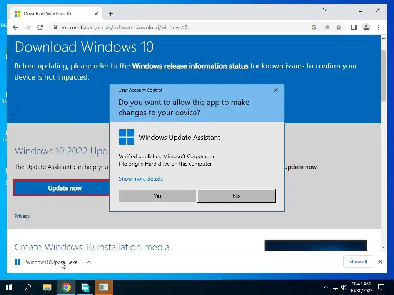Click Chrome's forward arrow
The width and height of the screenshot is (394, 295).
pyautogui.click(x=28, y=27)
